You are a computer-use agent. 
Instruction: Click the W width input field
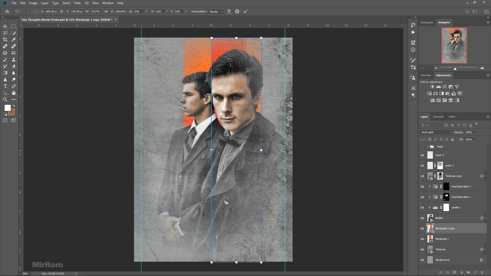point(96,11)
